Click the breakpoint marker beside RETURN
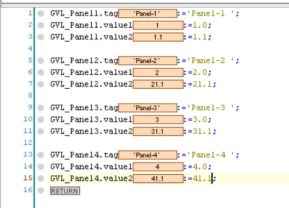The image size is (289, 208). (41, 190)
